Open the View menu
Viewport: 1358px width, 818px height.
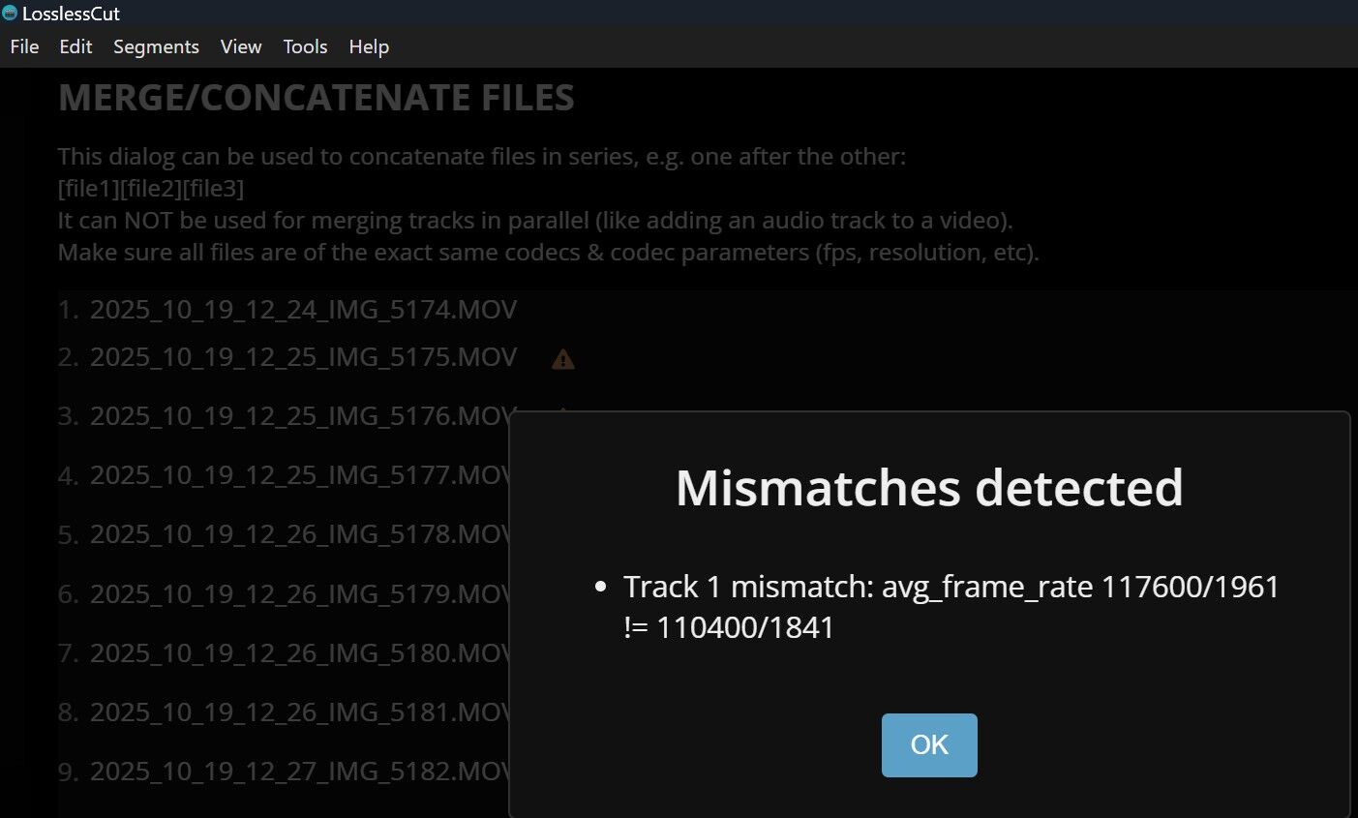coord(241,46)
